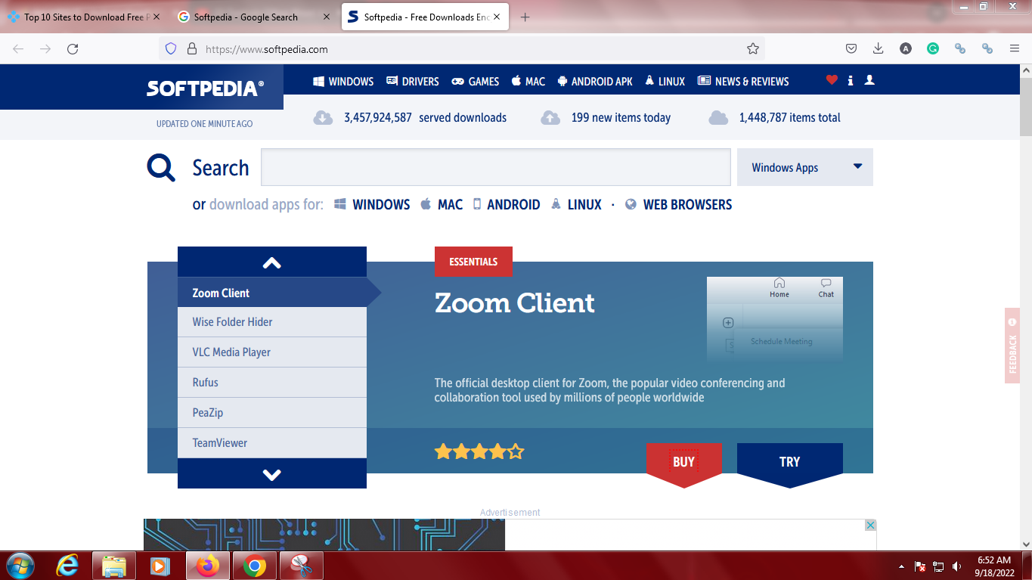
Task: Open the Firefox downloads arrow icon
Action: click(878, 48)
